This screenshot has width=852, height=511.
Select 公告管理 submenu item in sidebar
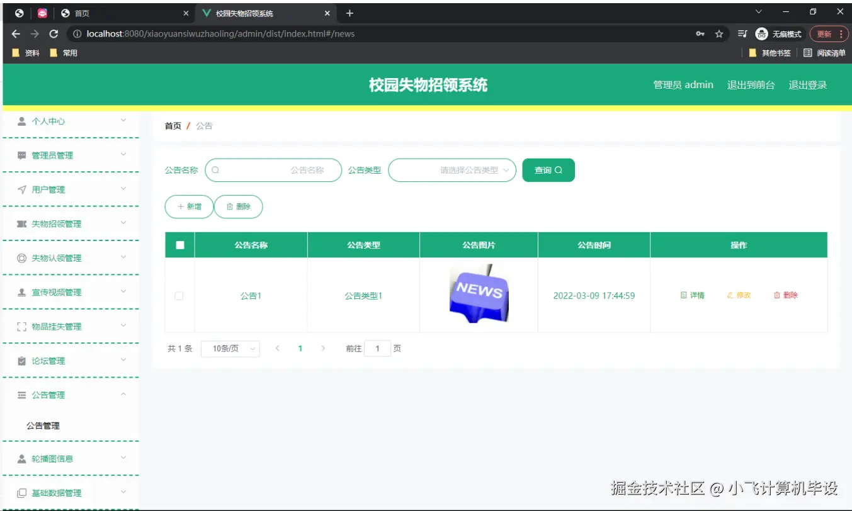[42, 425]
